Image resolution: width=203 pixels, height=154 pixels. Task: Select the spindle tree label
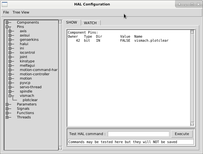(x=26, y=91)
